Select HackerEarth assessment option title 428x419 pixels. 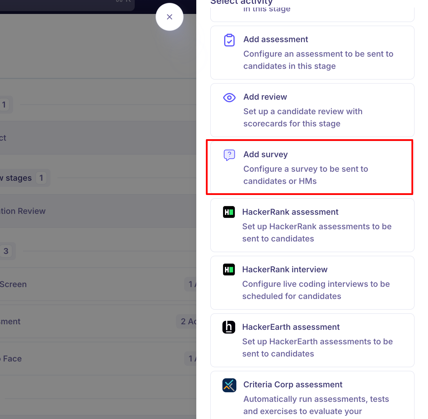[x=291, y=327]
